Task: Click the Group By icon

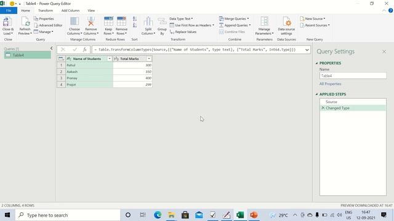Action: (x=162, y=21)
